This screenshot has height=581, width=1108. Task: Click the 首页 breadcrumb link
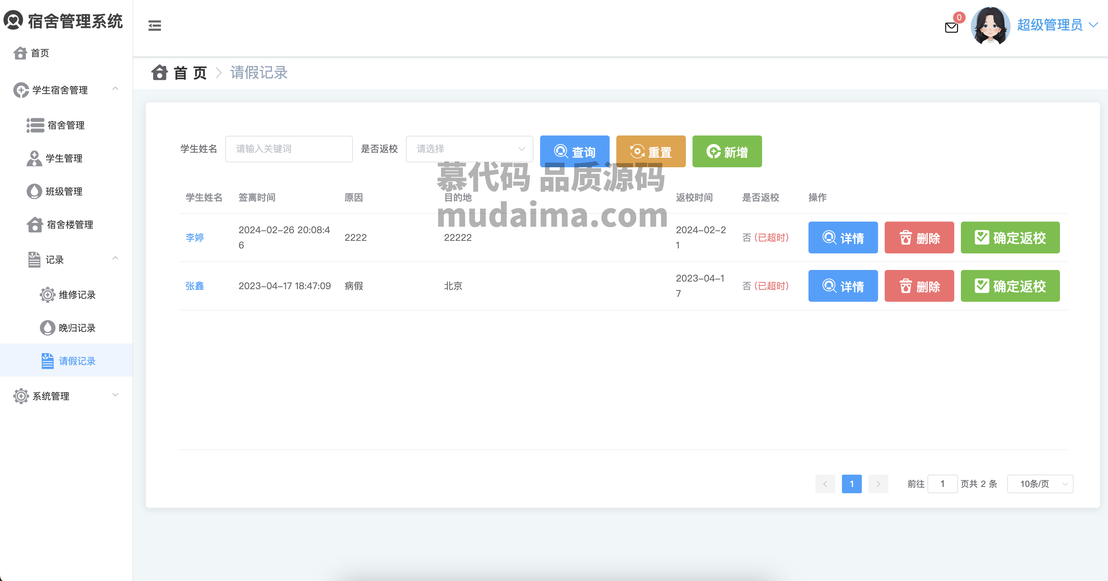[191, 73]
